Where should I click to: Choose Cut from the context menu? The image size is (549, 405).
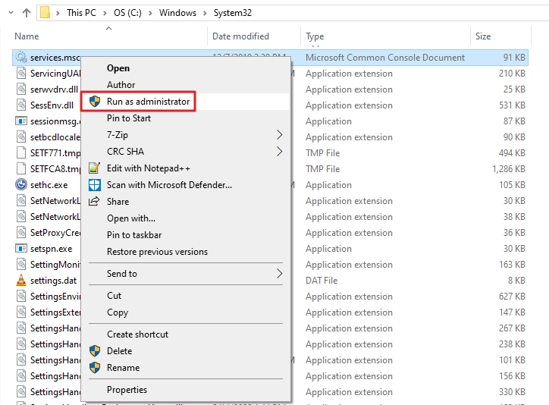click(x=115, y=296)
